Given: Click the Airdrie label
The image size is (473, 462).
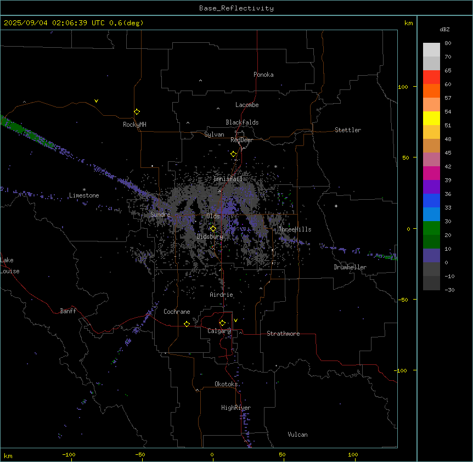Looking at the screenshot, I should pos(222,295).
